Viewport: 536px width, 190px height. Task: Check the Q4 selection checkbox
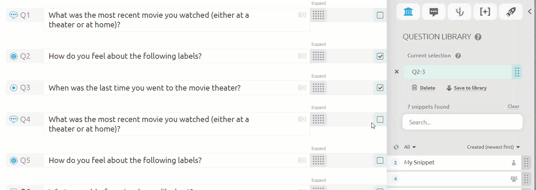point(380,119)
